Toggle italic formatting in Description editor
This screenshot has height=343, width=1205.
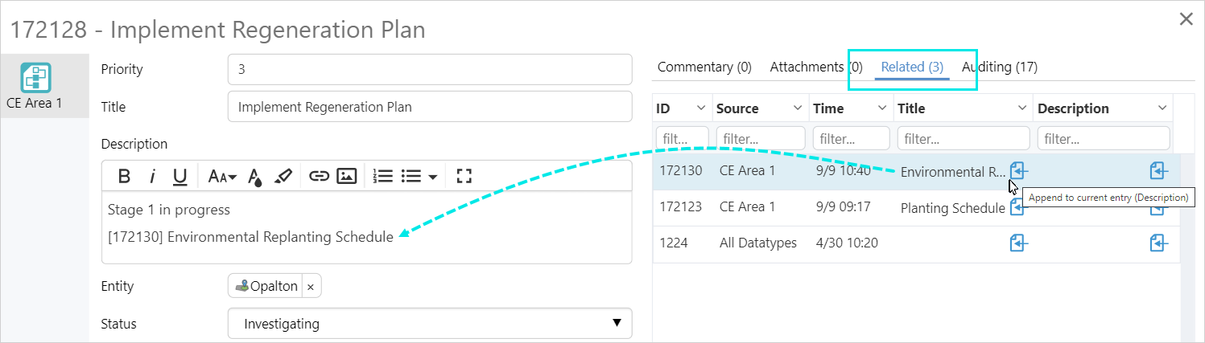pyautogui.click(x=151, y=177)
